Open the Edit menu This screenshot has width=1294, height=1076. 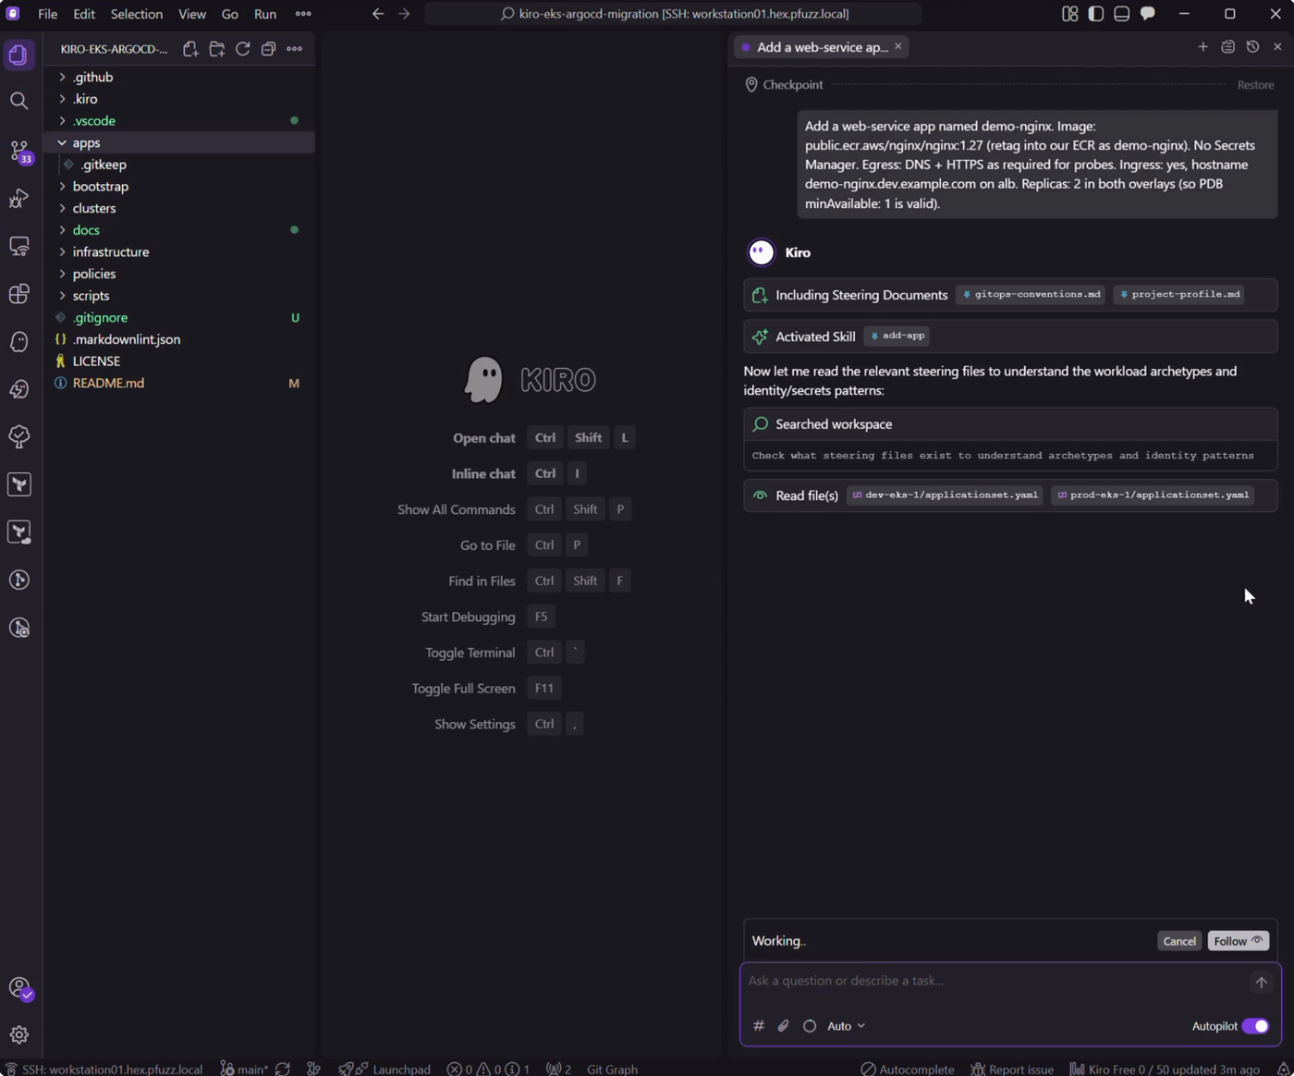coord(84,14)
